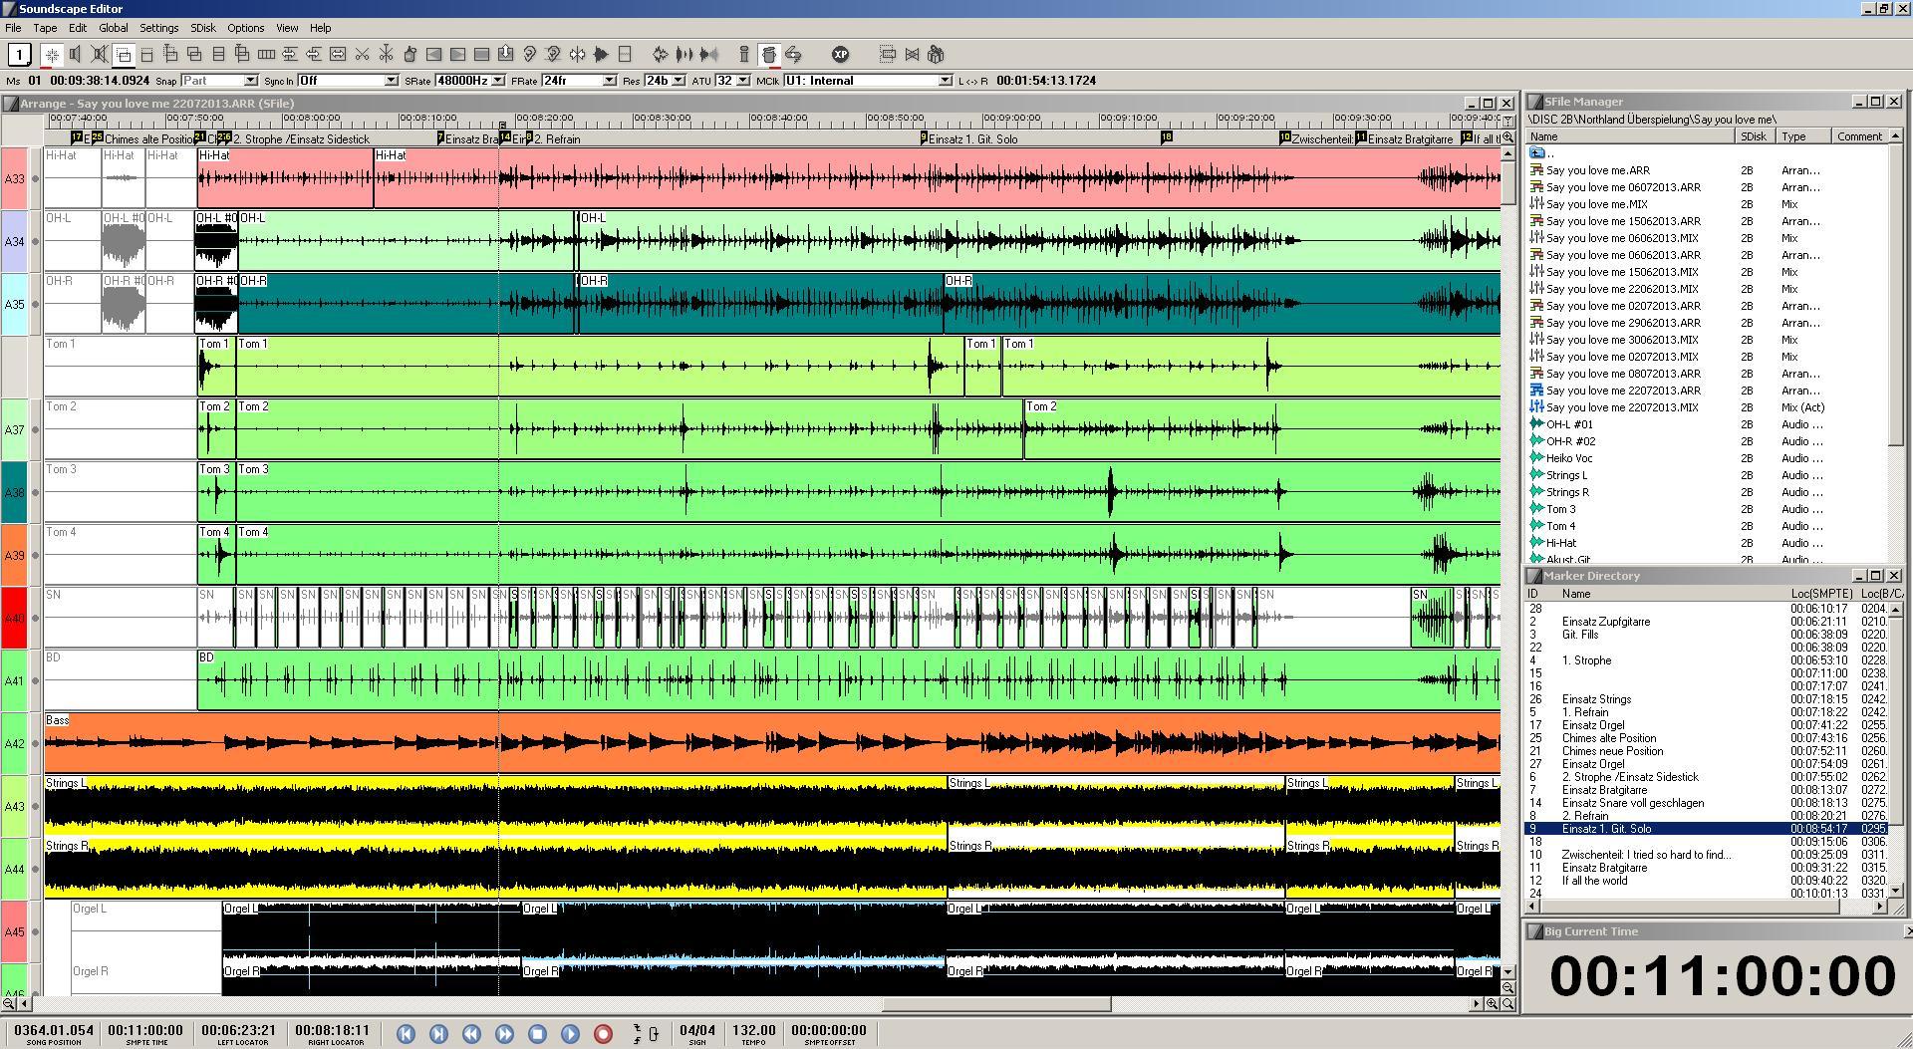Open the MClk U1: Internal dropdown
1913x1049 pixels.
pos(946,81)
